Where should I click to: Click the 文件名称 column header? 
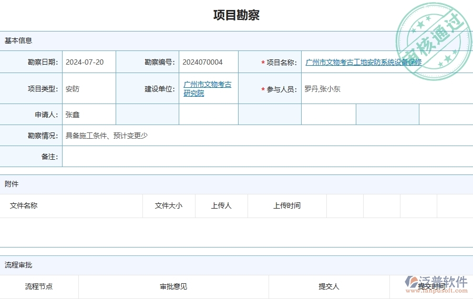point(24,205)
